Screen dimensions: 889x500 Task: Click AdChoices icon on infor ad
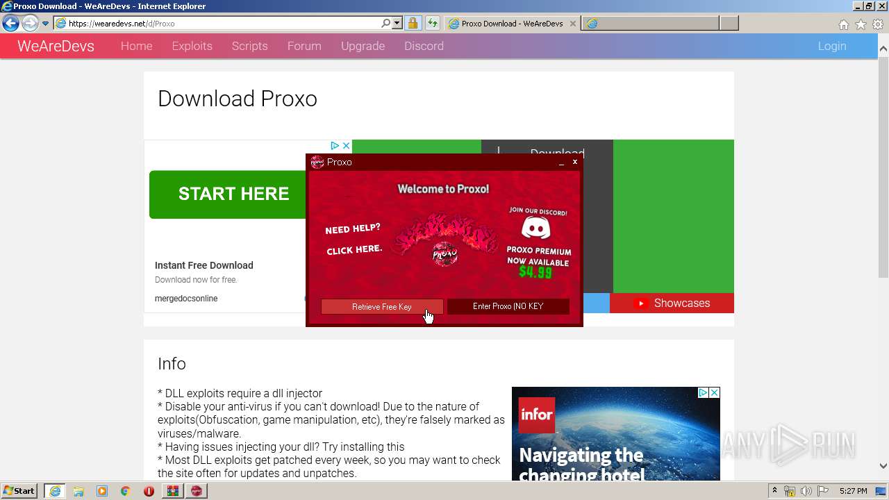pos(703,392)
